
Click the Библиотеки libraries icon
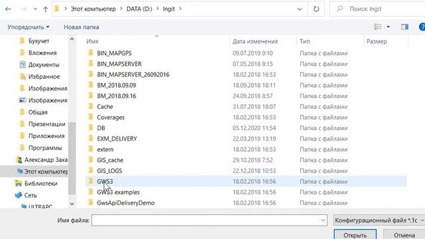coord(19,183)
